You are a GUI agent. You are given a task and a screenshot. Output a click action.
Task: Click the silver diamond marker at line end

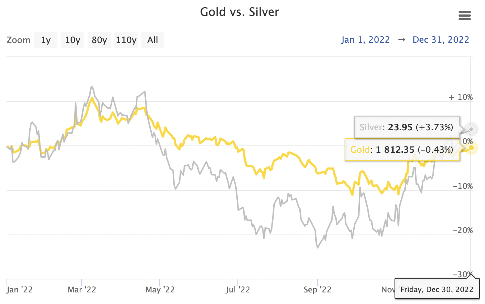pyautogui.click(x=471, y=129)
